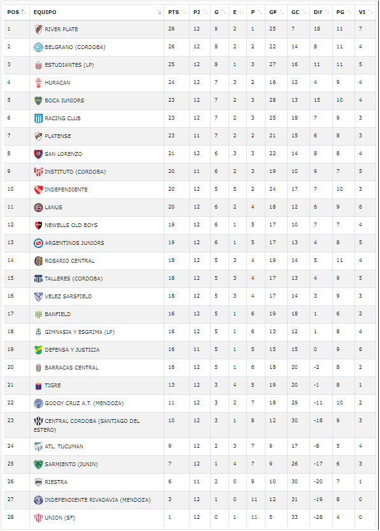Click the Tigre club crest icon
The height and width of the screenshot is (531, 380).
tap(38, 385)
